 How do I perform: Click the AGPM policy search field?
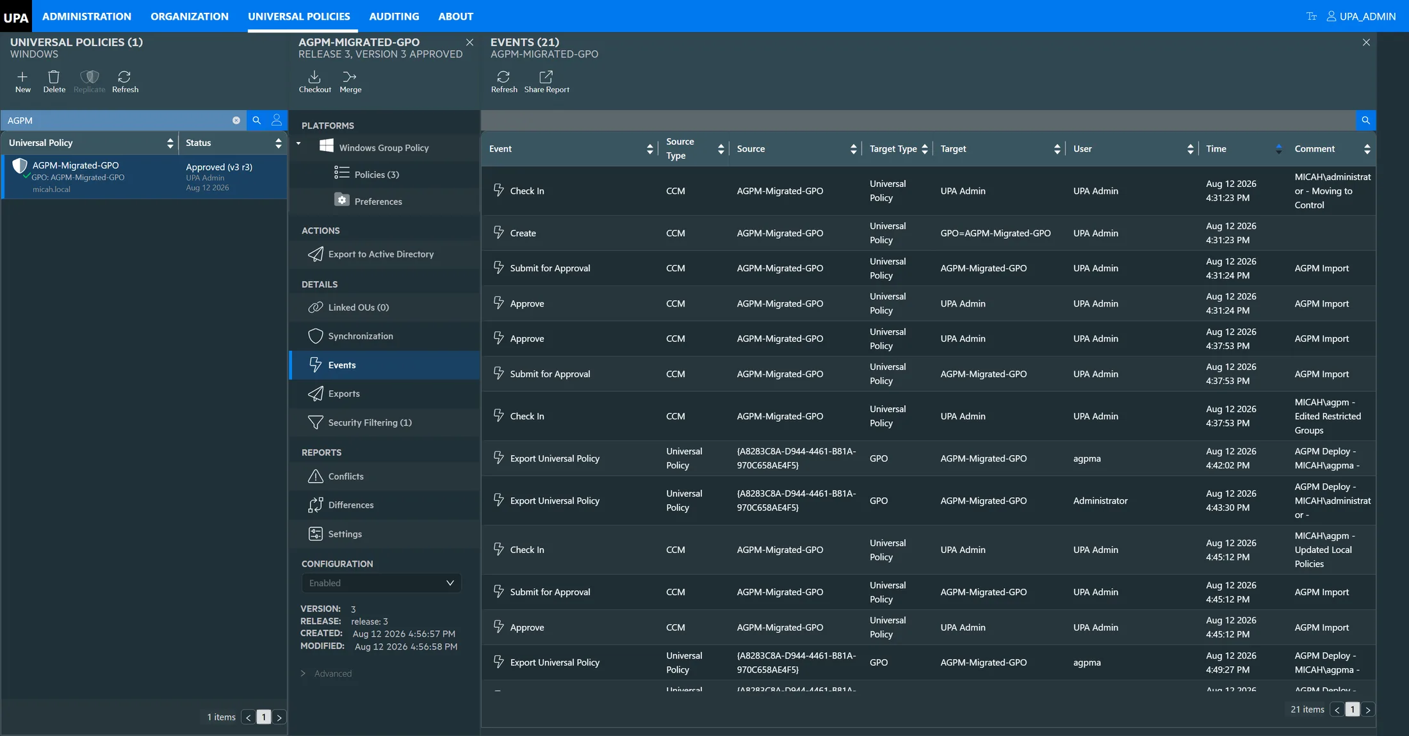118,120
